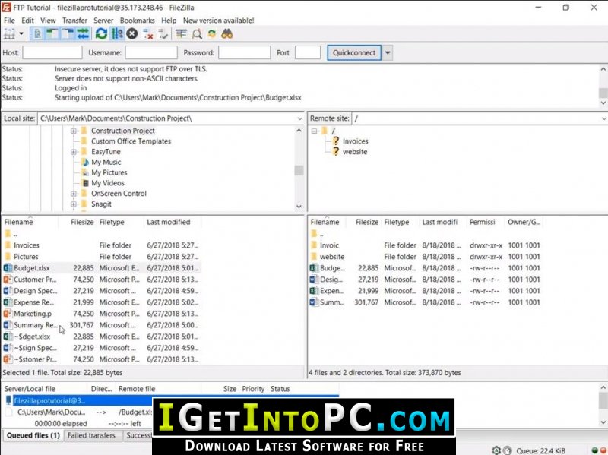608x455 pixels.
Task: Toggle the remote directory tree display
Action: tap(68, 34)
